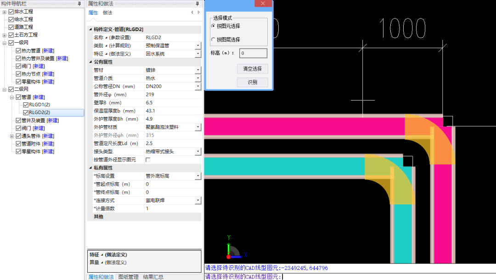Toggle the 排水工程 checkbox
Screen dimensions: 496x280
(11, 11)
